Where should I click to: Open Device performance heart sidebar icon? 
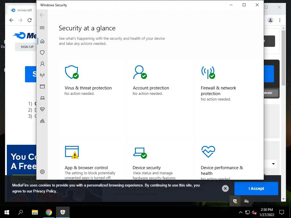point(42,109)
